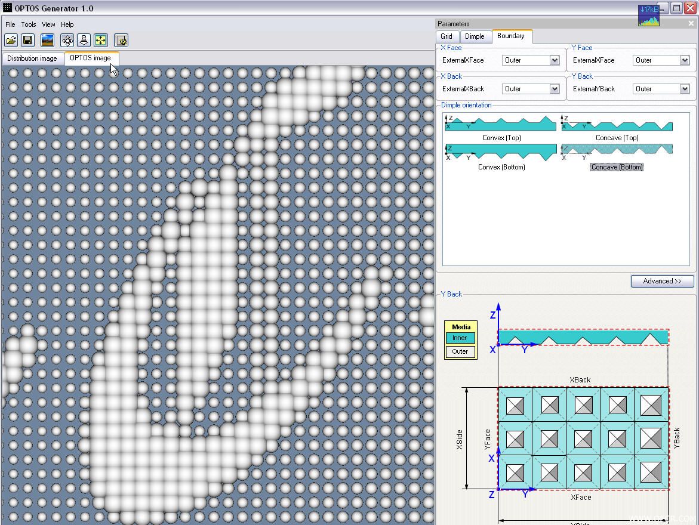Switch to the Dimple parameters tab
This screenshot has width=699, height=525.
(475, 36)
